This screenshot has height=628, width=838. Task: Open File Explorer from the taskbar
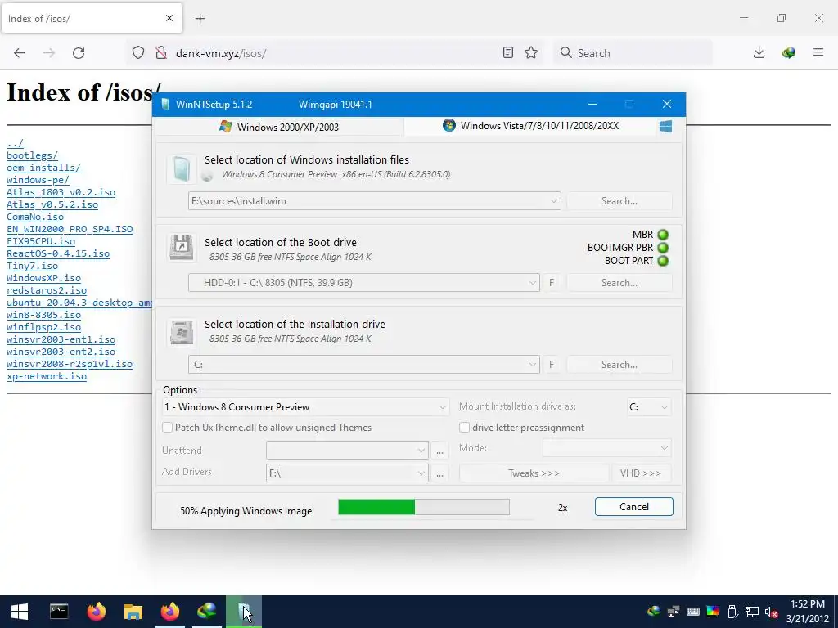point(133,612)
